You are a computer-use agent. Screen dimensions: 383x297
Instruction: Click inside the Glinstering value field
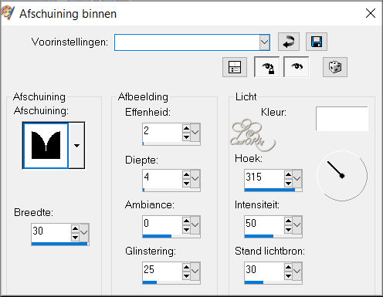[162, 271]
